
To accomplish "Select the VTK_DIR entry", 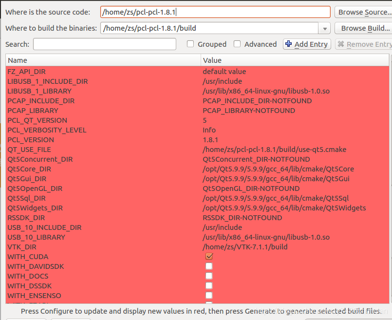I will point(22,247).
